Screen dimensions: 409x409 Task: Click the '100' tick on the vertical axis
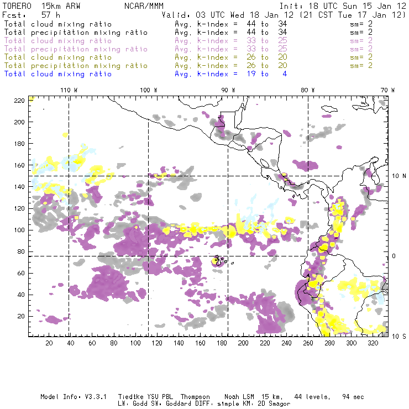pyautogui.click(x=19, y=230)
